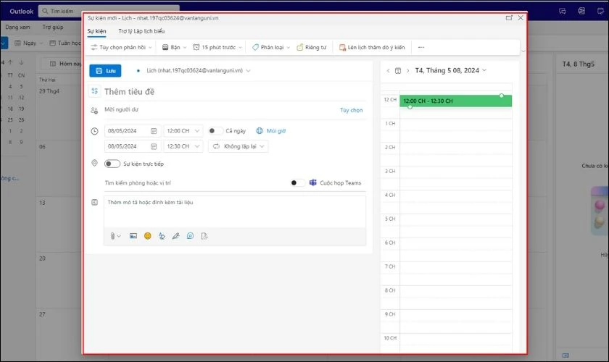Open the Bận status dropdown
Viewport: 609px width, 362px height.
click(175, 47)
